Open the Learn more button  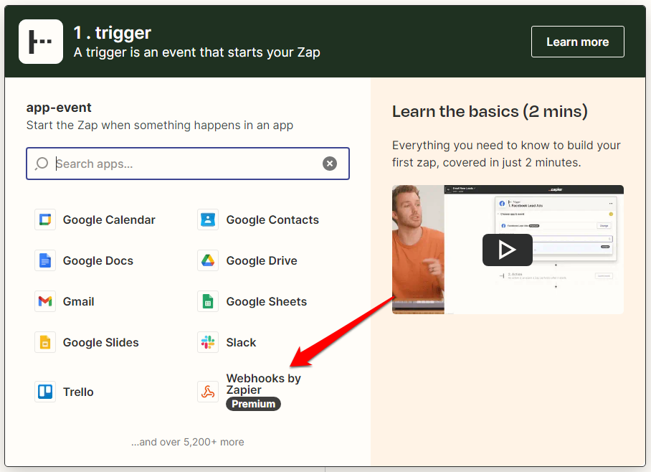tap(578, 42)
